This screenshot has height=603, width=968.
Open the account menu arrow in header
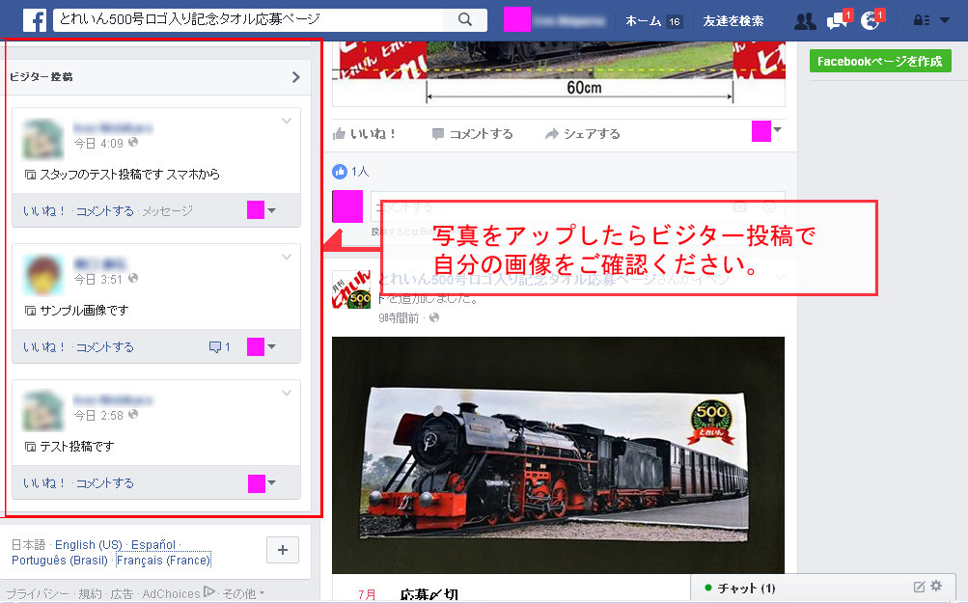pyautogui.click(x=945, y=20)
